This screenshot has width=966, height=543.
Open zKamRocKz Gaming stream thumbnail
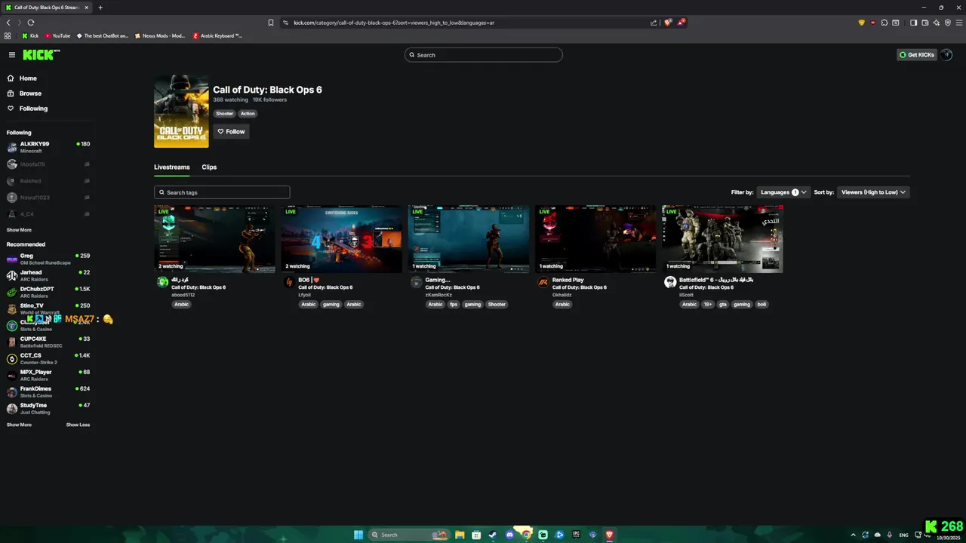tap(469, 239)
